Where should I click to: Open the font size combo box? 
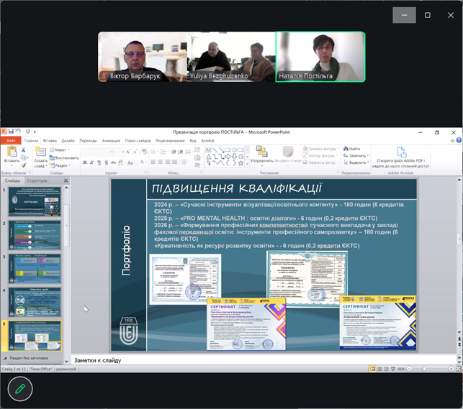(x=120, y=152)
